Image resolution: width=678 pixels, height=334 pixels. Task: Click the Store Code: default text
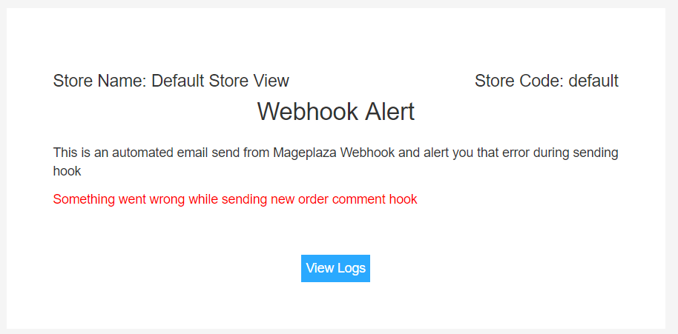pos(546,81)
